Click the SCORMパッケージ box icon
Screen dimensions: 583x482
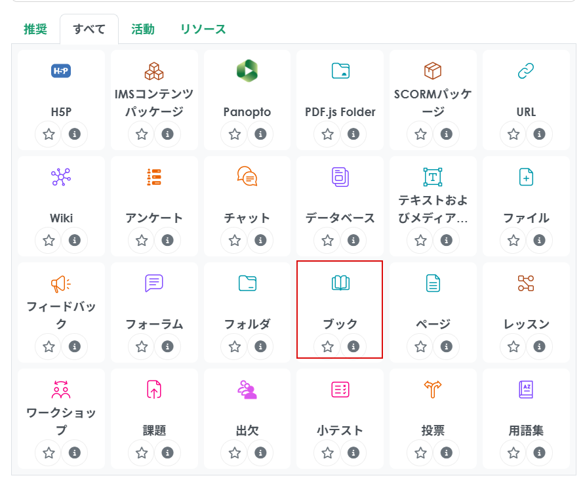[433, 71]
